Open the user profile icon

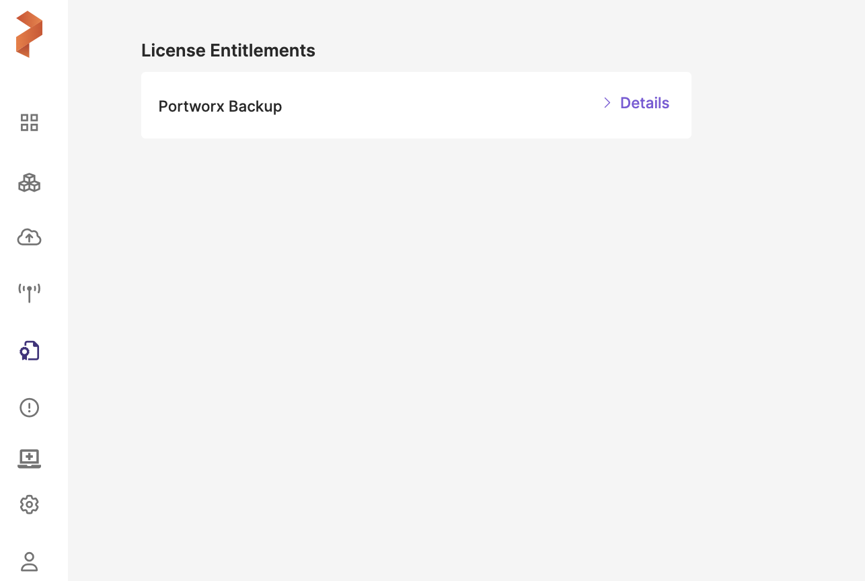pos(30,561)
